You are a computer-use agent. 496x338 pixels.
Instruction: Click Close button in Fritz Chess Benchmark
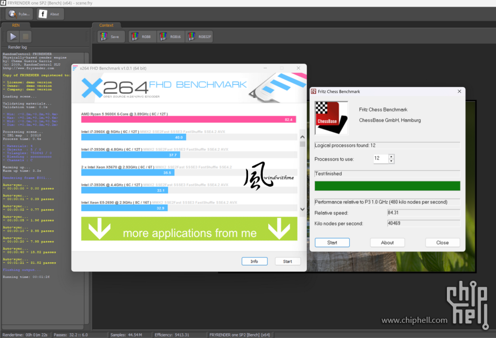click(x=442, y=242)
